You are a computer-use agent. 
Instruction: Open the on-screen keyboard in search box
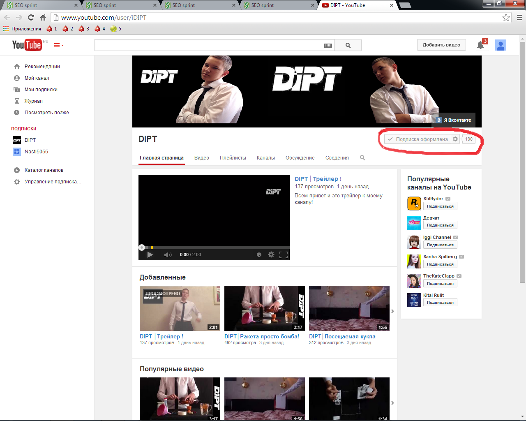coord(328,46)
